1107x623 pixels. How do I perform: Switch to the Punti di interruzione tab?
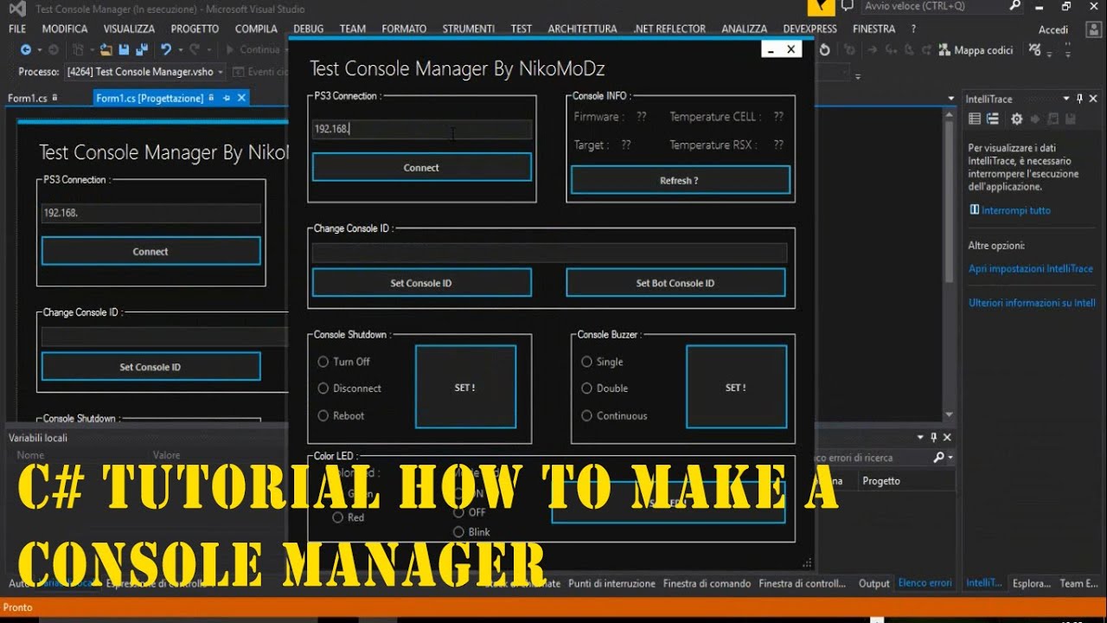click(x=611, y=583)
